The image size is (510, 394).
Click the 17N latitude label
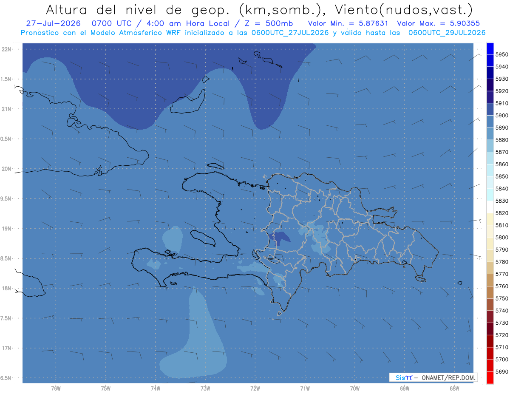point(6,348)
